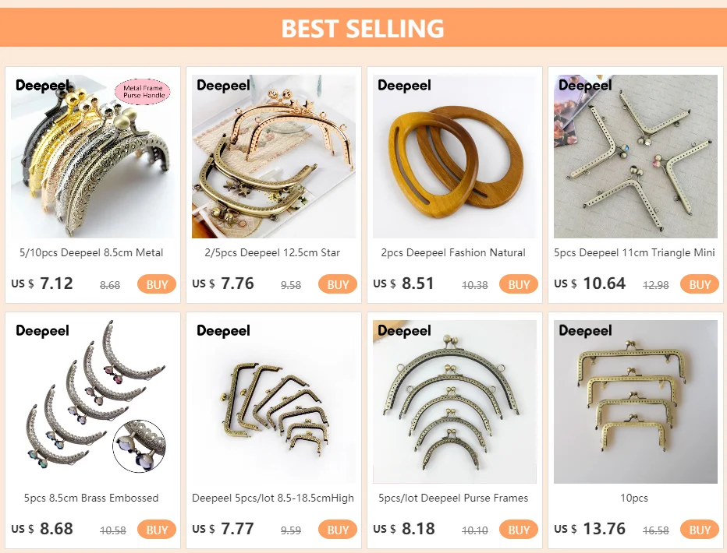The height and width of the screenshot is (553, 727).
Task: Click BUY button for the 7.76 star purse frame
Action: 338,284
